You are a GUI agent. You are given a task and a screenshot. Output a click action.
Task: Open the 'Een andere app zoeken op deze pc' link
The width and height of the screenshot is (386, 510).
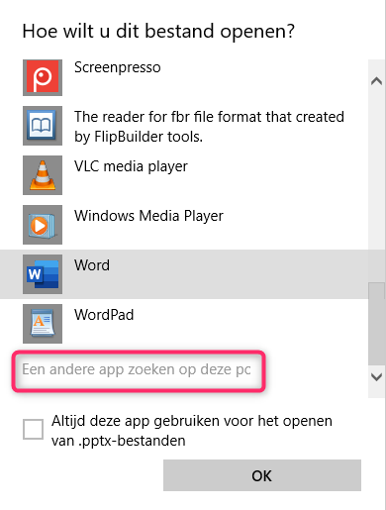[137, 369]
